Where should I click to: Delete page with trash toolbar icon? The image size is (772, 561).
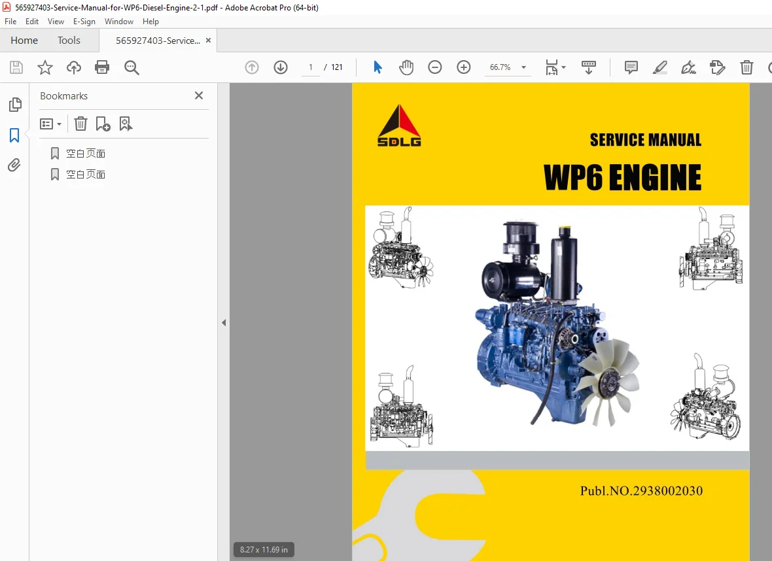(x=747, y=67)
